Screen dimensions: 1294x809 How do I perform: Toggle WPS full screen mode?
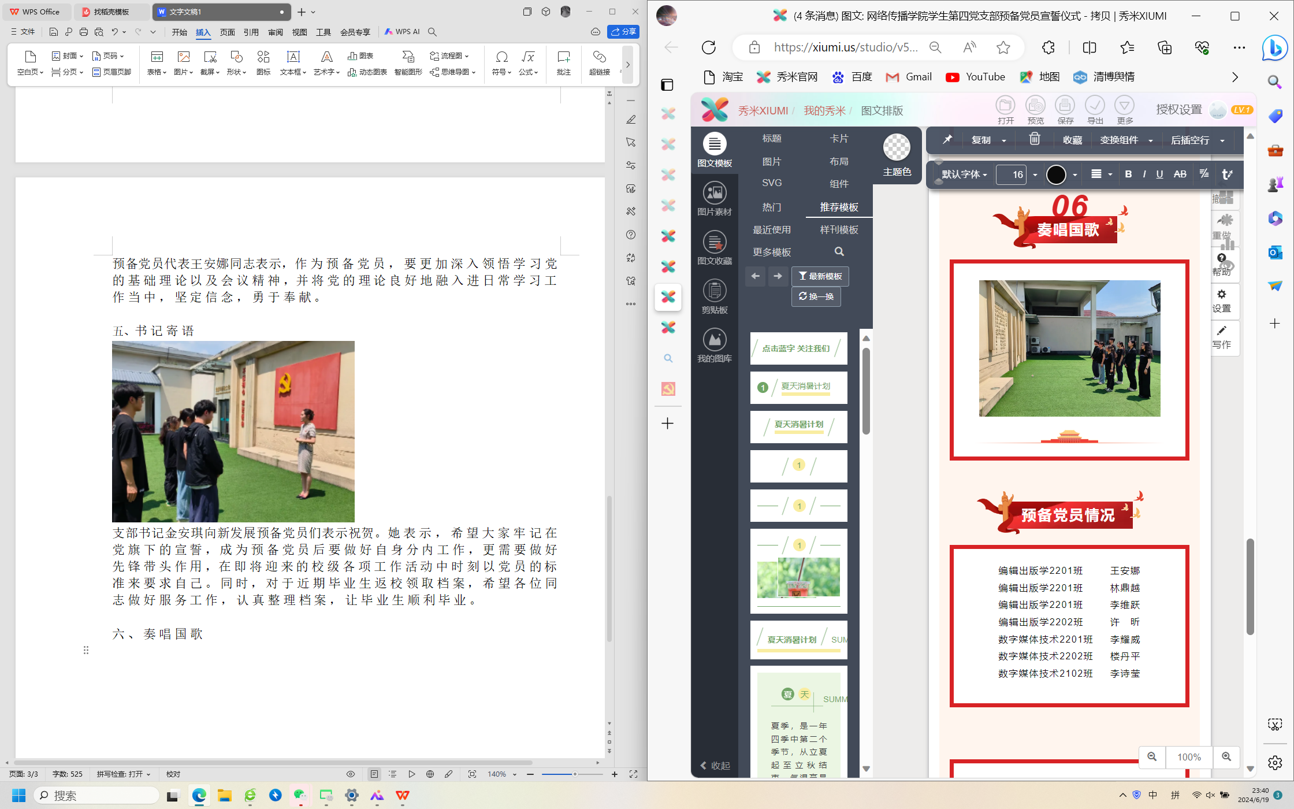pos(634,774)
